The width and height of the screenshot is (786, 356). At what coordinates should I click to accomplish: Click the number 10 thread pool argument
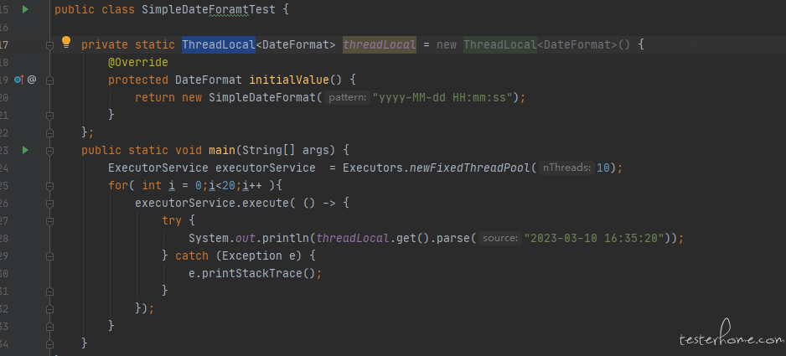point(603,168)
